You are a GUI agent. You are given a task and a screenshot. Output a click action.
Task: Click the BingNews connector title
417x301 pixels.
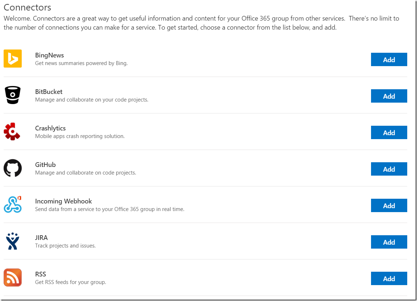click(50, 55)
